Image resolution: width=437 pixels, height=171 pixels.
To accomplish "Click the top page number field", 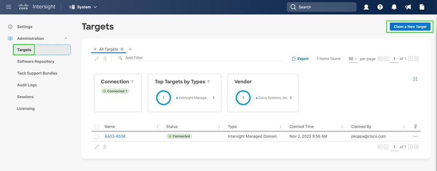I will 394,59.
